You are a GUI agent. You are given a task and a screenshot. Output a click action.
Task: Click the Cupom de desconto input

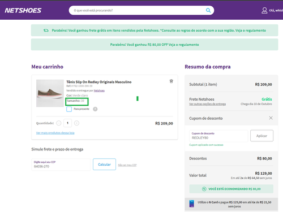pos(218,136)
